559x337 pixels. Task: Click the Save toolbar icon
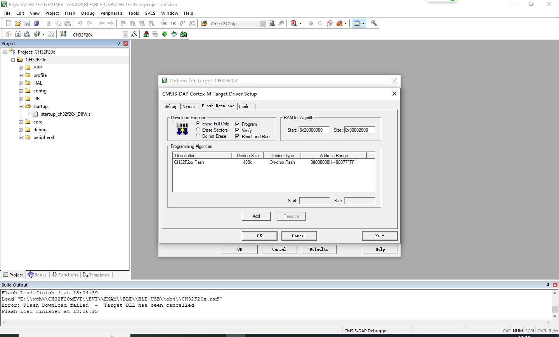point(27,23)
